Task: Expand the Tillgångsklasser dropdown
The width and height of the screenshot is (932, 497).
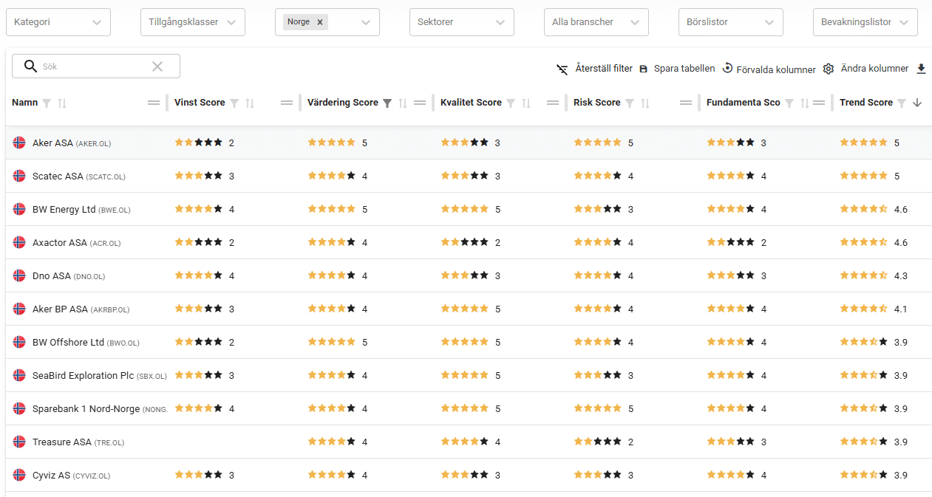Action: point(192,22)
